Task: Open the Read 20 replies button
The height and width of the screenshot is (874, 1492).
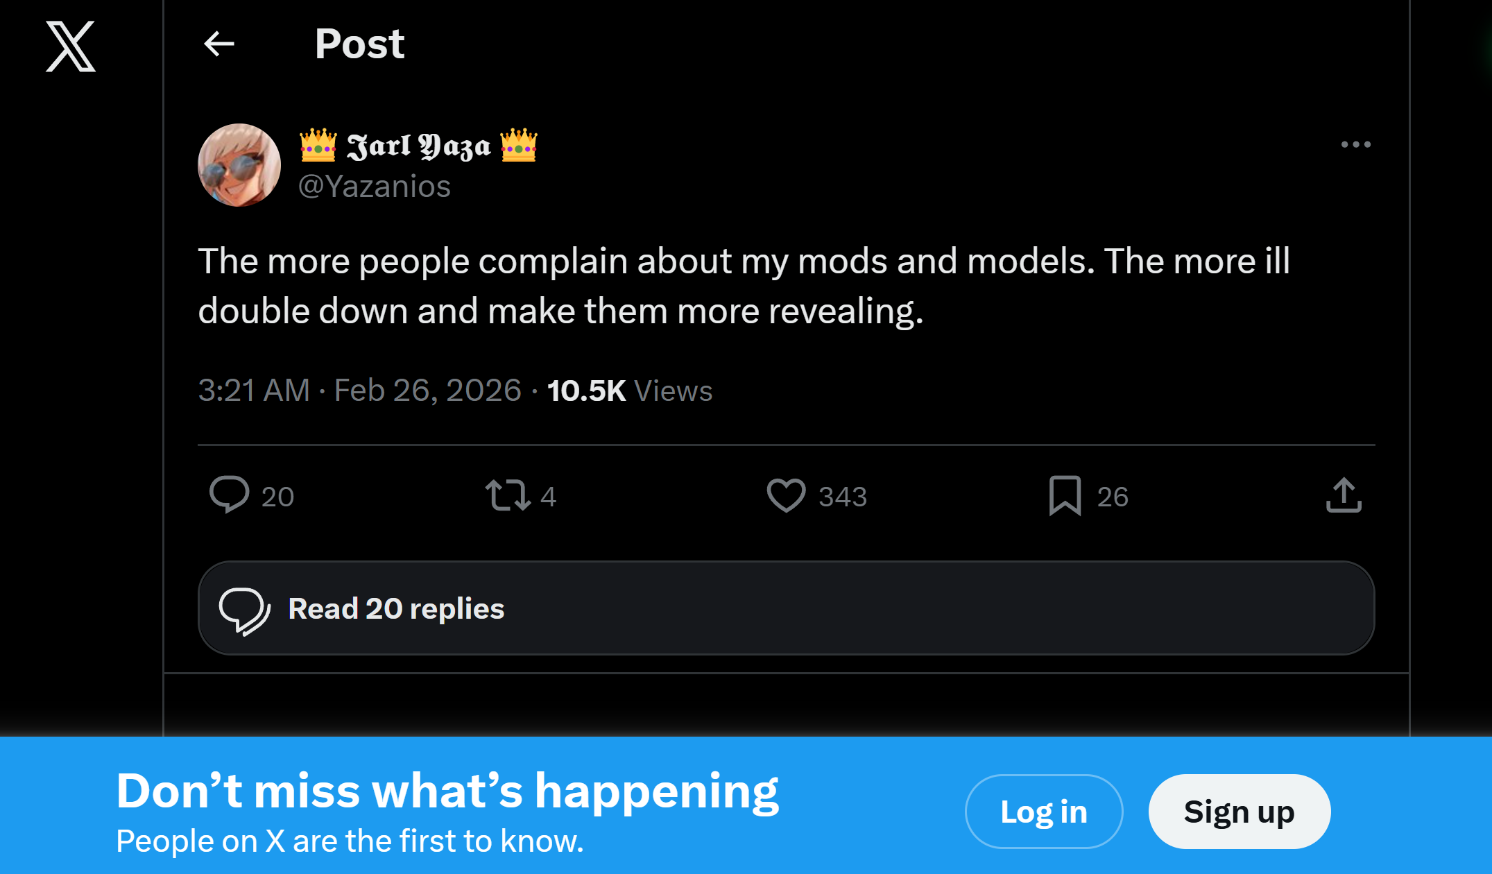Action: [x=786, y=608]
